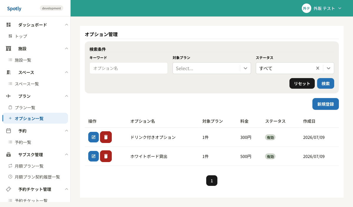The height and width of the screenshot is (207, 353).
Task: Click the 予約チケット管理 ticket icon
Action: coord(9,189)
